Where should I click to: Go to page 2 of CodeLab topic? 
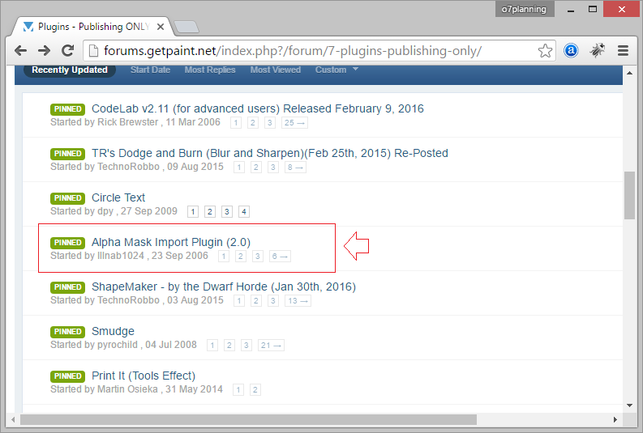click(253, 123)
